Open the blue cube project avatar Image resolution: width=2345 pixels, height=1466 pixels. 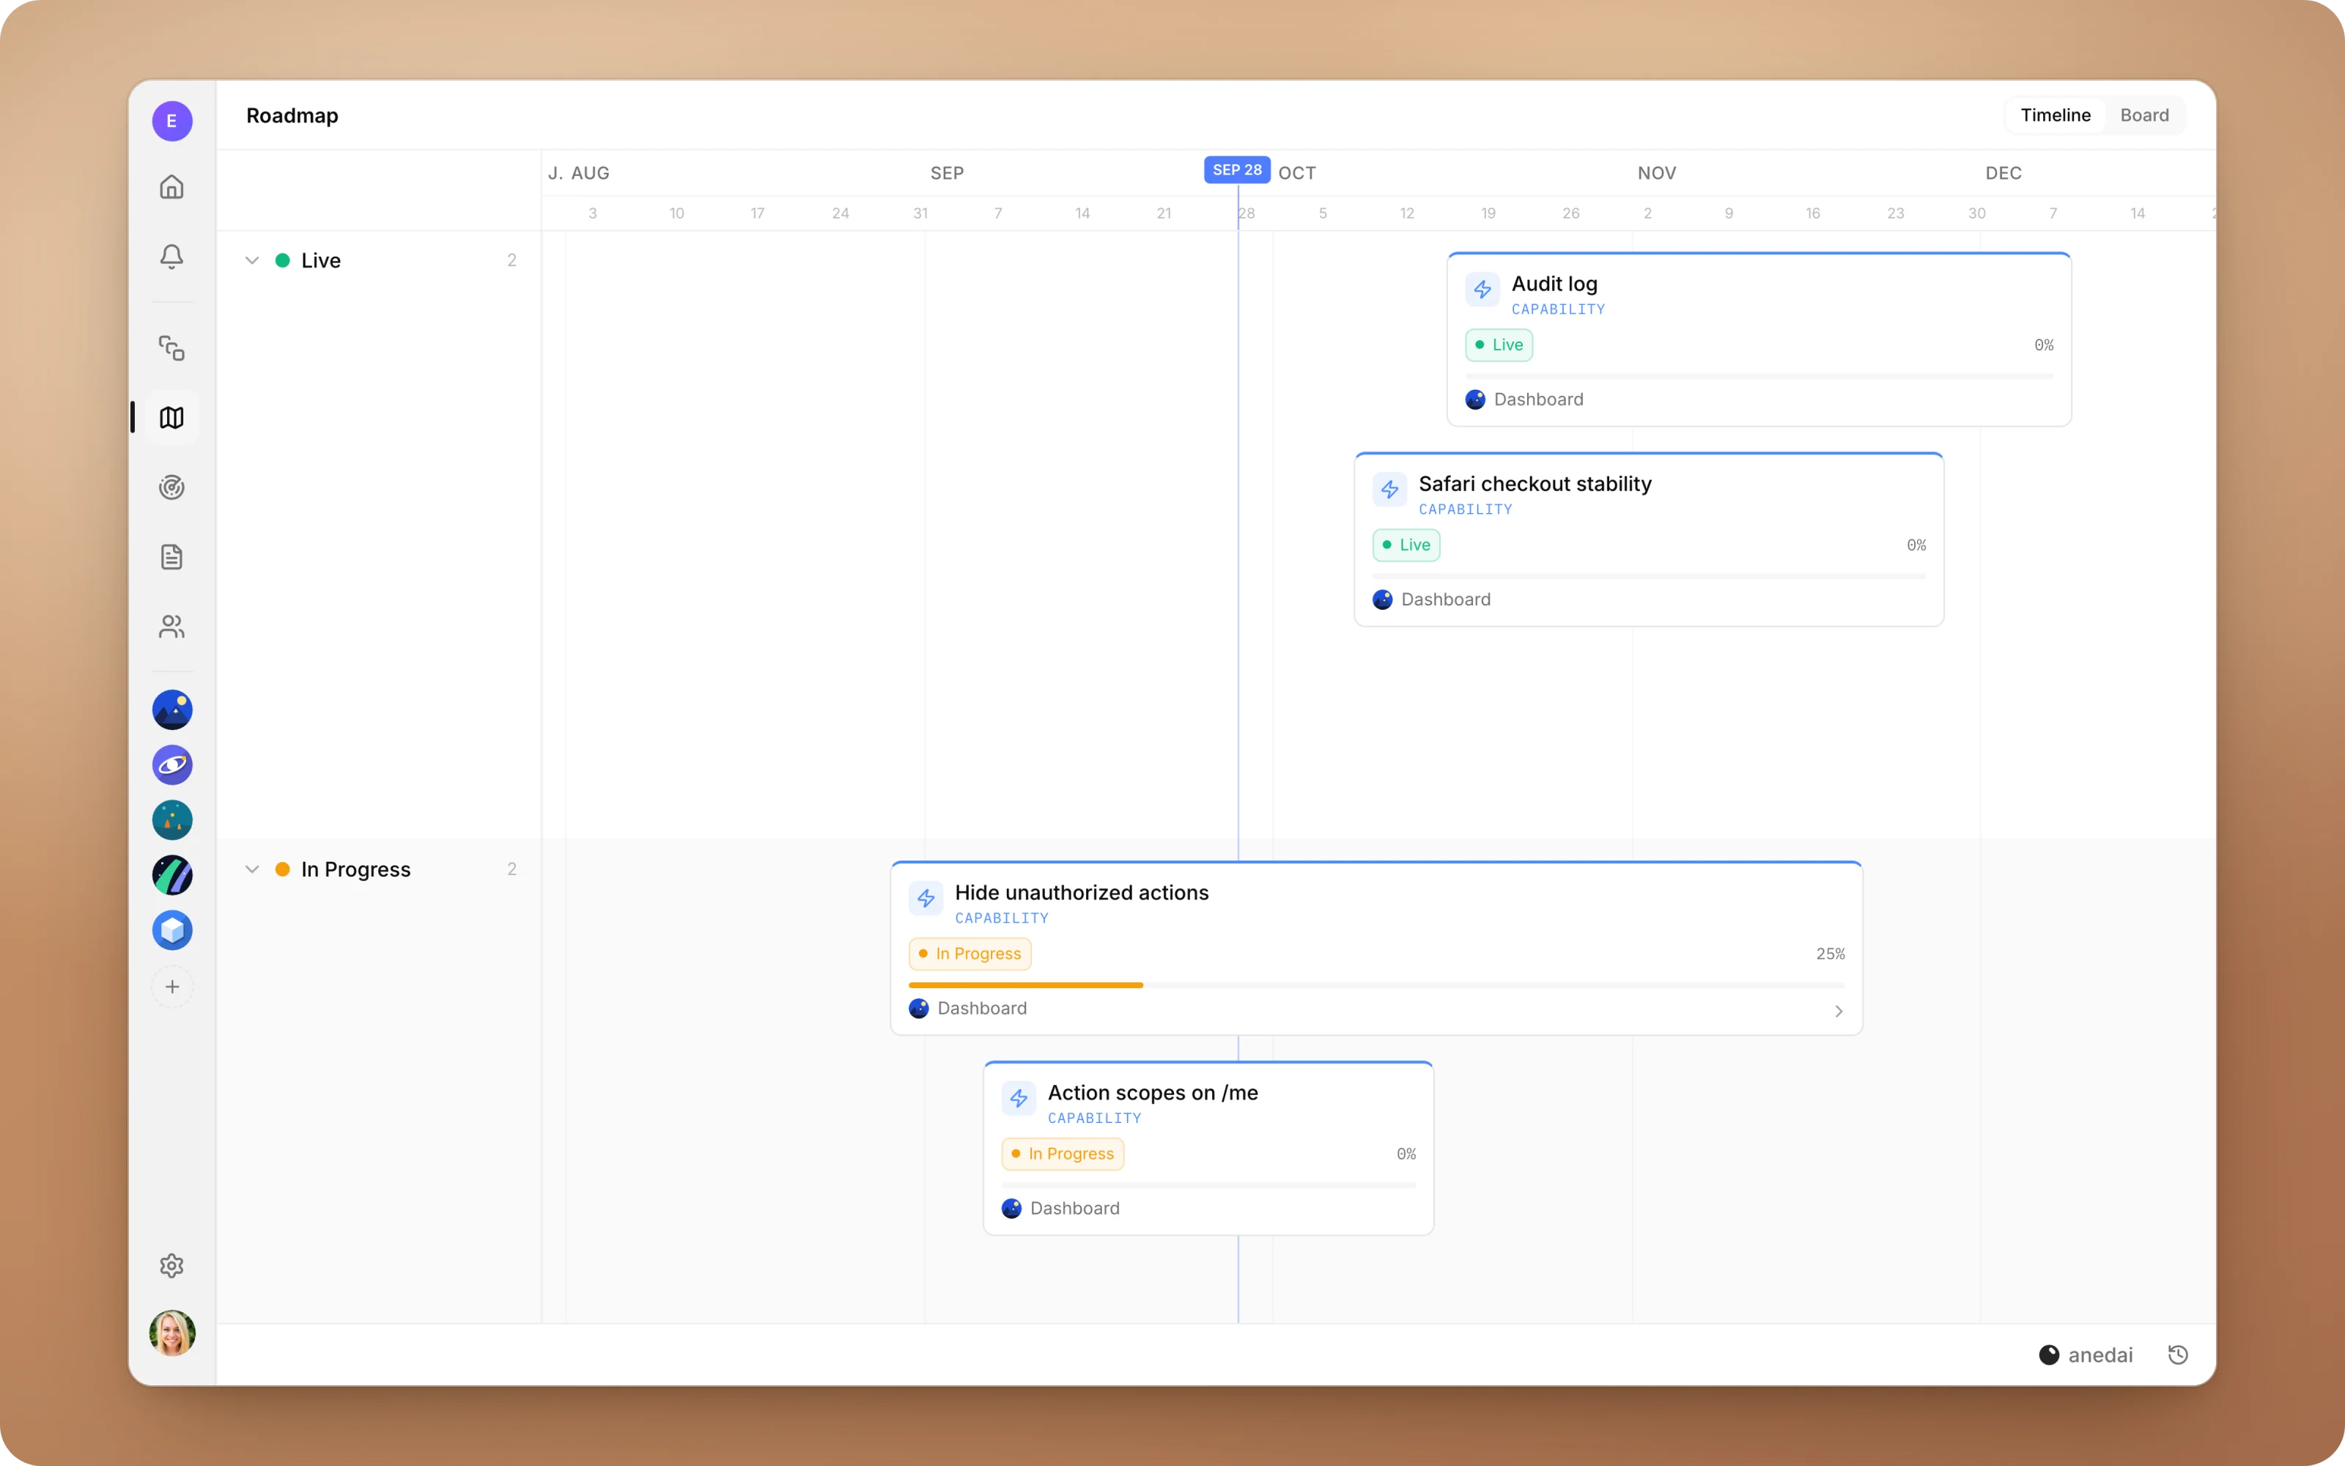[x=171, y=931]
